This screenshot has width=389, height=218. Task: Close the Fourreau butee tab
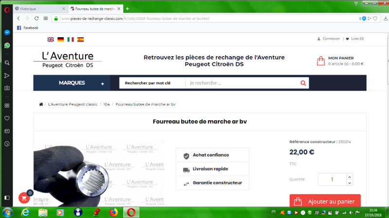[x=119, y=9]
